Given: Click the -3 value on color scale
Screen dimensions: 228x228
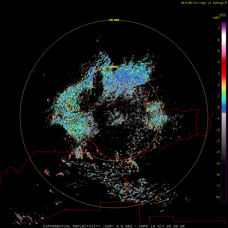Looking at the screenshot, I should tap(218, 141).
